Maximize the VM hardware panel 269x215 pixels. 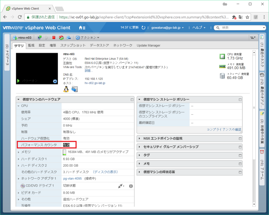(x=132, y=99)
